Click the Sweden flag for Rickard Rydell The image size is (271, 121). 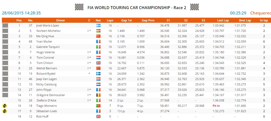98,74
